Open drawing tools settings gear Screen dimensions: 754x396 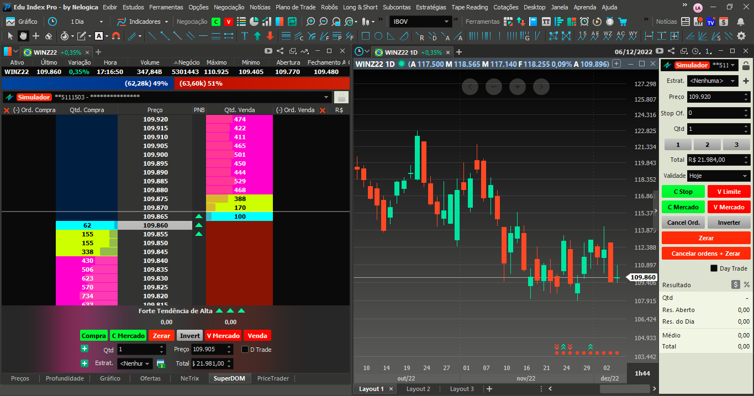[x=741, y=36]
